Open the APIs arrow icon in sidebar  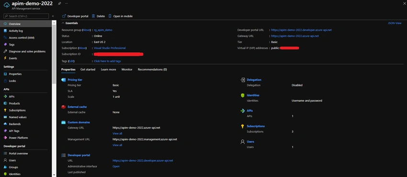pyautogui.click(x=5, y=97)
